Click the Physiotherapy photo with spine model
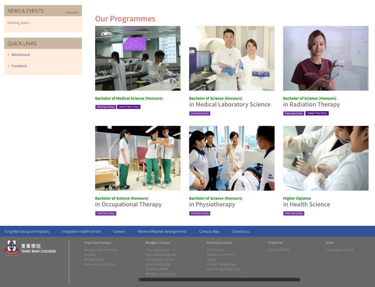The height and width of the screenshot is (287, 375). pos(232,158)
